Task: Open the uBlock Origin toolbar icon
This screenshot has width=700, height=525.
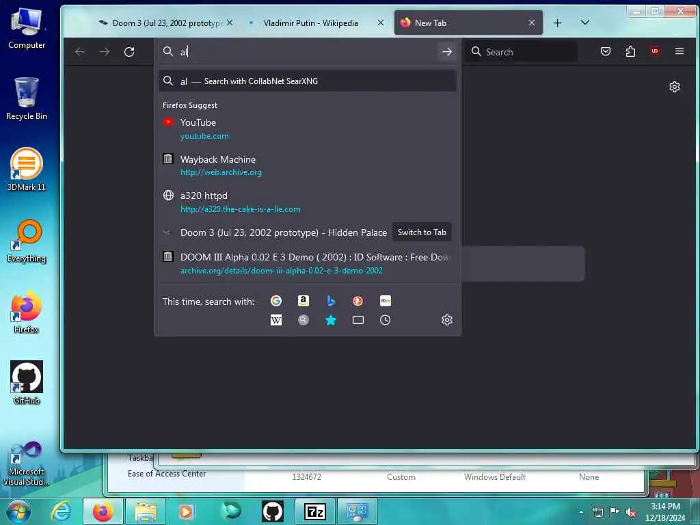Action: click(x=654, y=51)
